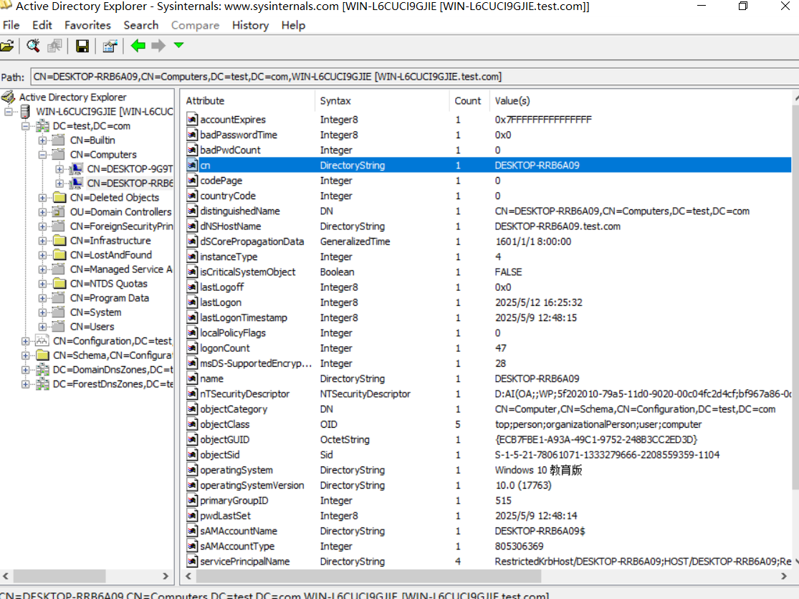The image size is (799, 599).
Task: Click the objectGUID attribute icon
Action: click(x=192, y=439)
